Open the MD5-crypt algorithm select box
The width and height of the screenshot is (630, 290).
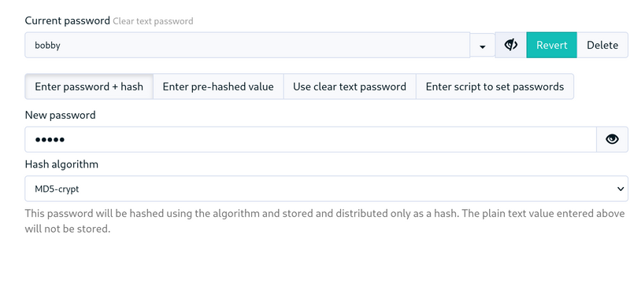point(326,189)
